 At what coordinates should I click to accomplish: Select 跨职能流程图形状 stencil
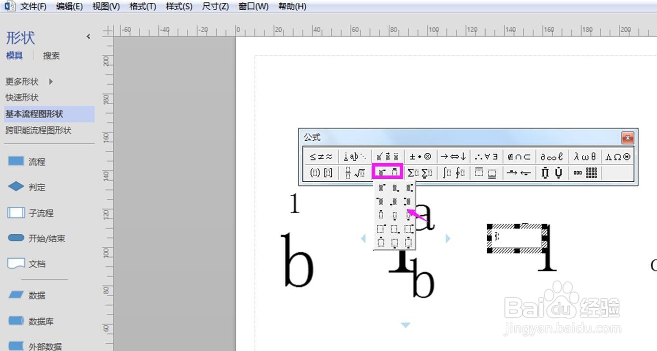(x=38, y=130)
